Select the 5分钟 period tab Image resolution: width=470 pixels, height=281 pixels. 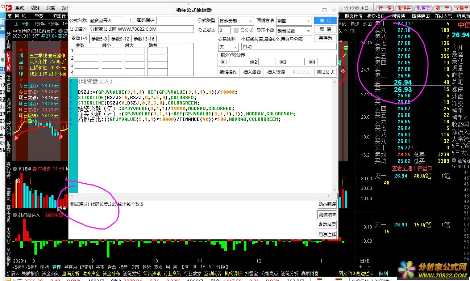[54, 24]
